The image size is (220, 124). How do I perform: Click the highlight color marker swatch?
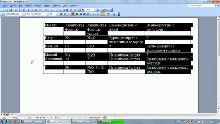108,14
